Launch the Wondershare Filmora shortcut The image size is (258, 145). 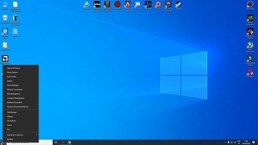click(250, 60)
